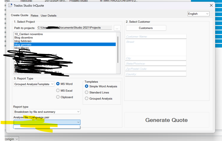This screenshot has height=141, width=222.
Task: Close the Trados Studio InQuote window
Action: coord(211,5)
